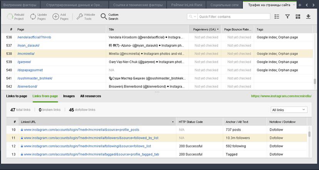
Task: Click the Add Pages plus icon
Action: (x=55, y=17)
